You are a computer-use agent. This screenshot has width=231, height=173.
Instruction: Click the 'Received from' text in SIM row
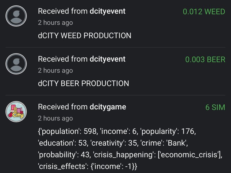pyautogui.click(x=63, y=107)
